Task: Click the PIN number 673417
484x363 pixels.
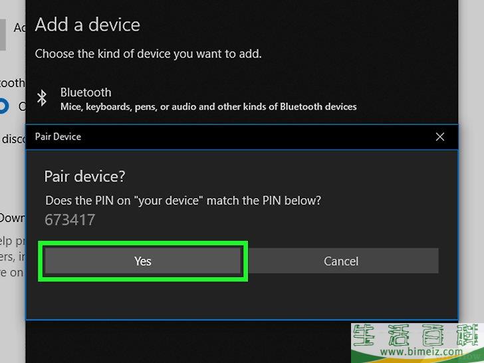Action: (70, 220)
